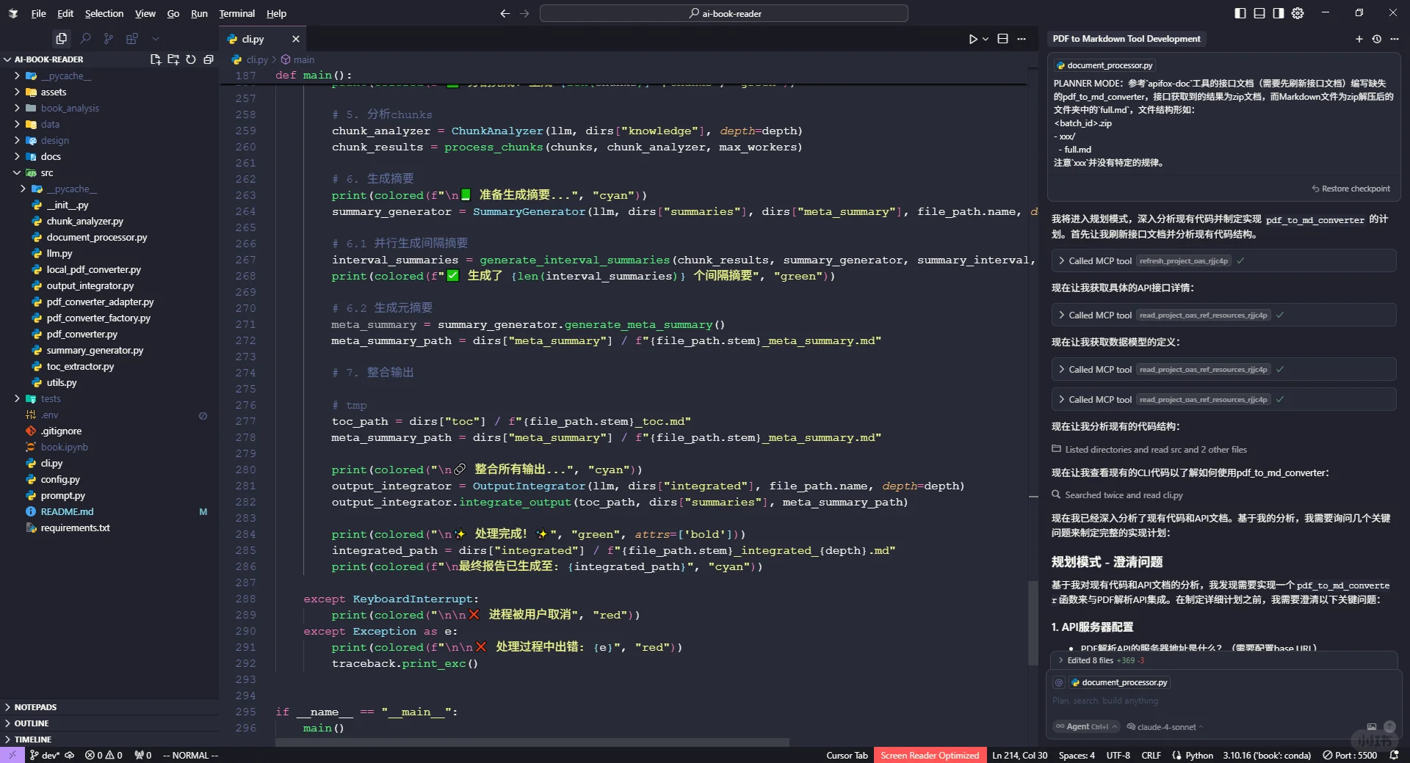This screenshot has width=1410, height=763.
Task: Refresh the file explorer
Action: pyautogui.click(x=191, y=59)
